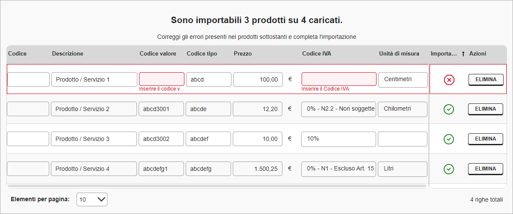The image size is (513, 214).
Task: Open the Elementi per pagina dropdown
Action: (x=92, y=199)
